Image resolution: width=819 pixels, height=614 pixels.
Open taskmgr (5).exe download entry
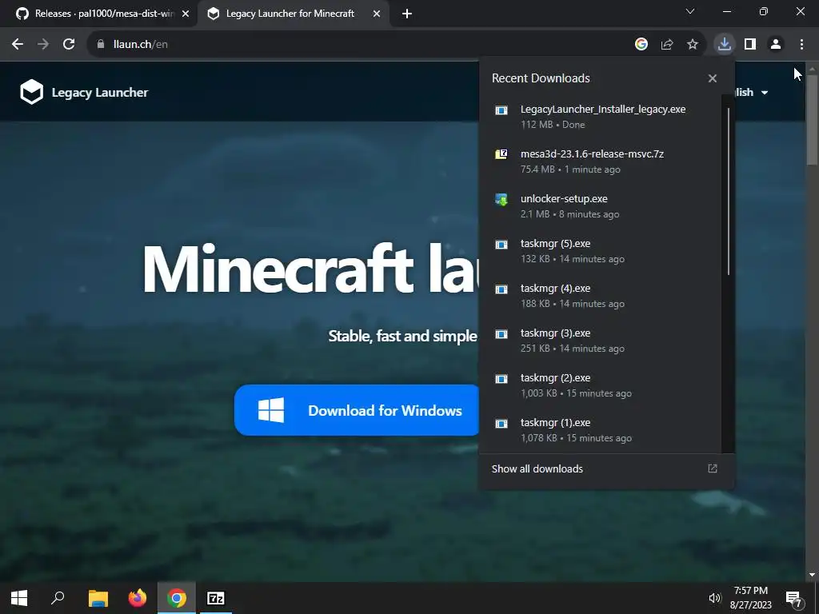click(601, 251)
